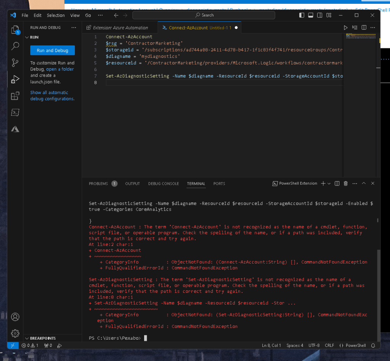This screenshot has width=390, height=361.
Task: Open the Source Control view
Action: [x=15, y=62]
